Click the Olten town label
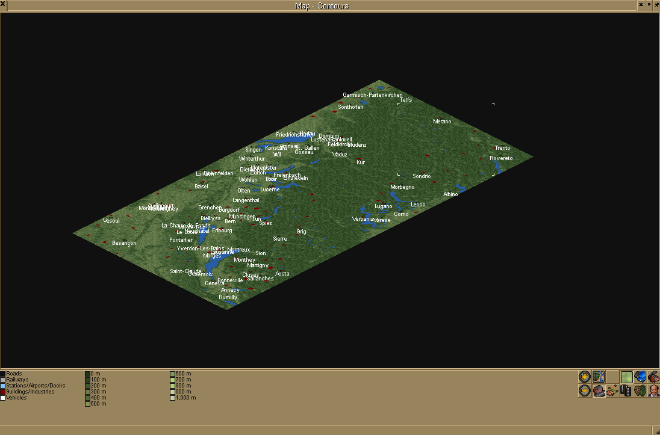This screenshot has width=660, height=435. click(244, 191)
